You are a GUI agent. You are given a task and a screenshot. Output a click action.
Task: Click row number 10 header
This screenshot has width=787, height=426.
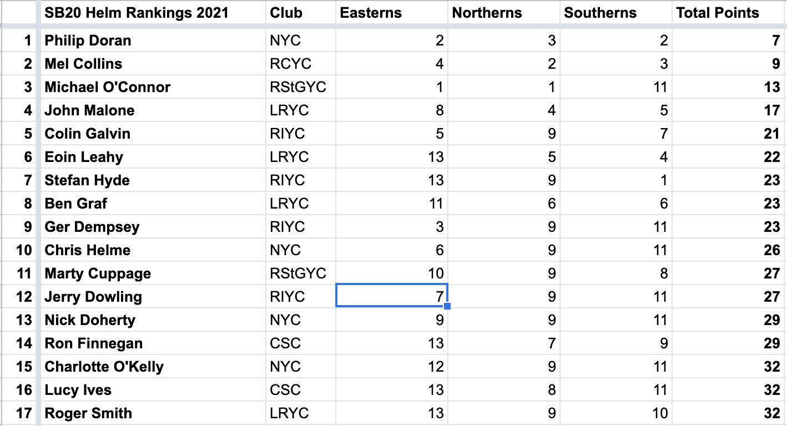coord(20,250)
